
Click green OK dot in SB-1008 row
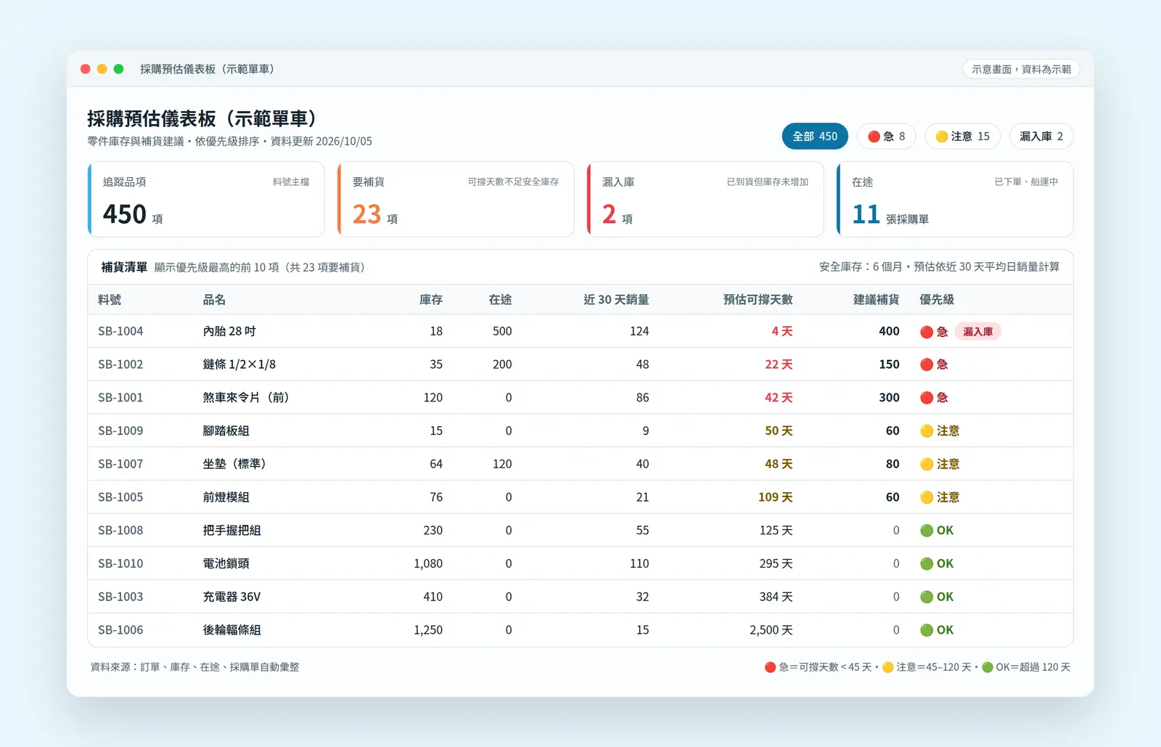(x=927, y=531)
